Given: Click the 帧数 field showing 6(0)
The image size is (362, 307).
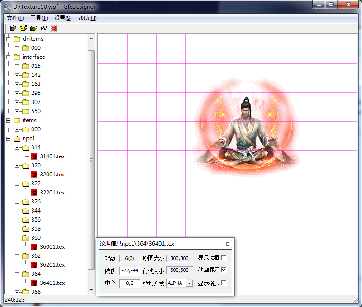Looking at the screenshot, I should pos(130,258).
